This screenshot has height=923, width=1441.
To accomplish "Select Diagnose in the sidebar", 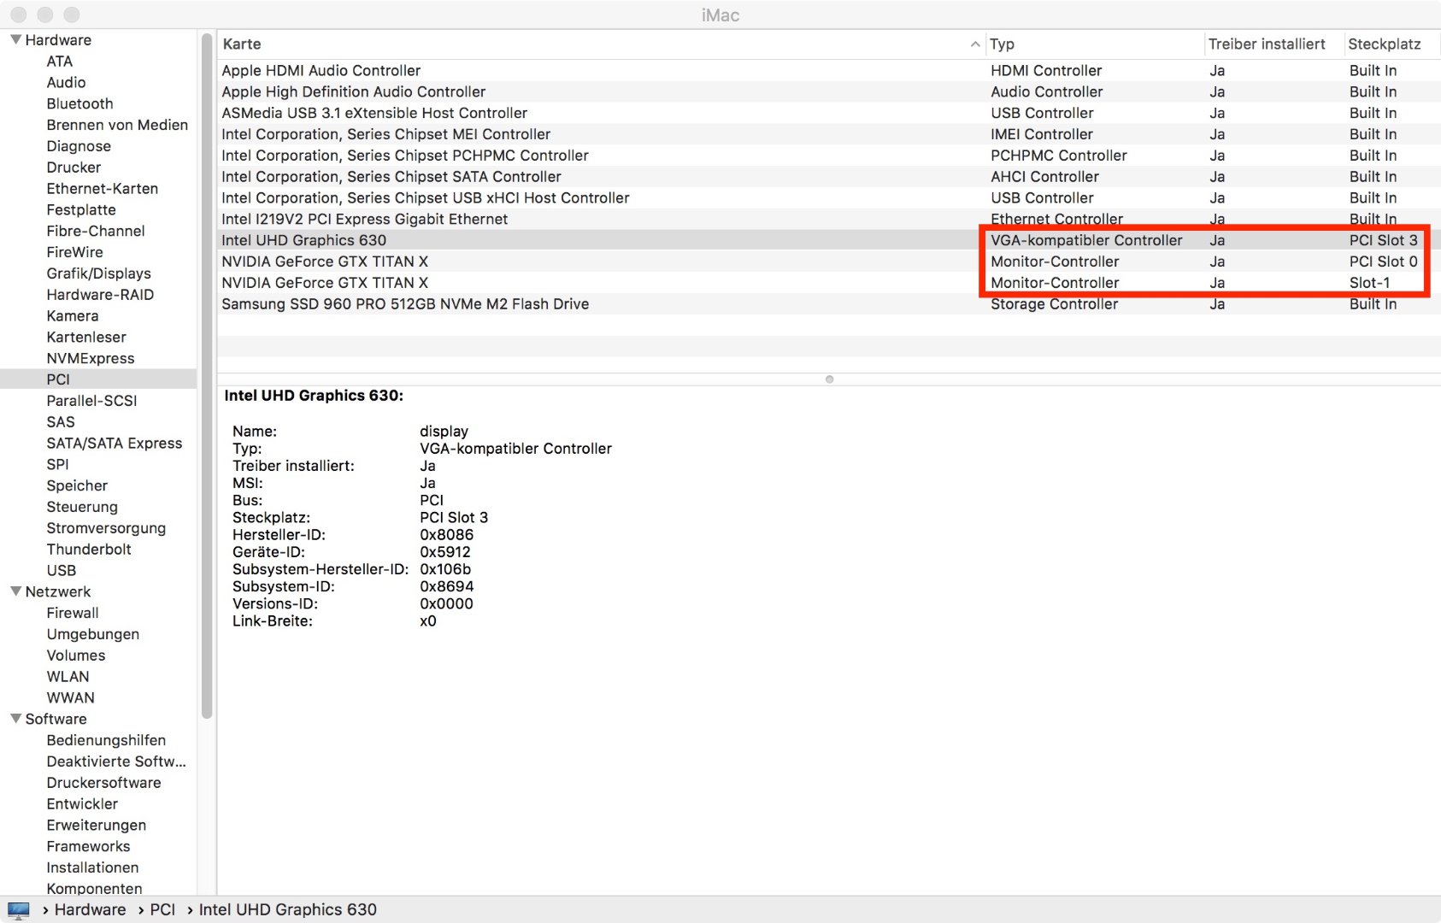I will tap(79, 146).
